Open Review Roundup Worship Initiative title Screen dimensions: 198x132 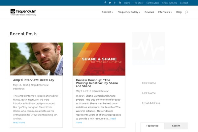click(x=97, y=83)
